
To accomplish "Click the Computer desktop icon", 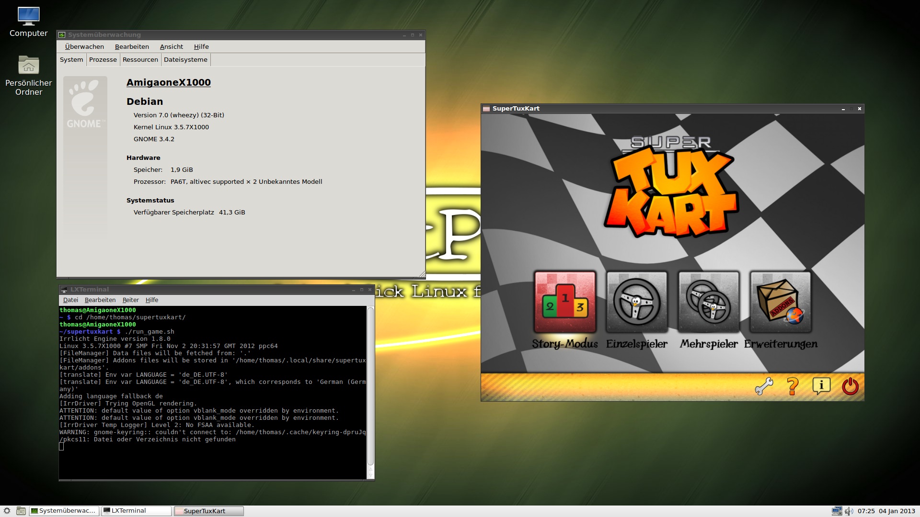I will 28,22.
